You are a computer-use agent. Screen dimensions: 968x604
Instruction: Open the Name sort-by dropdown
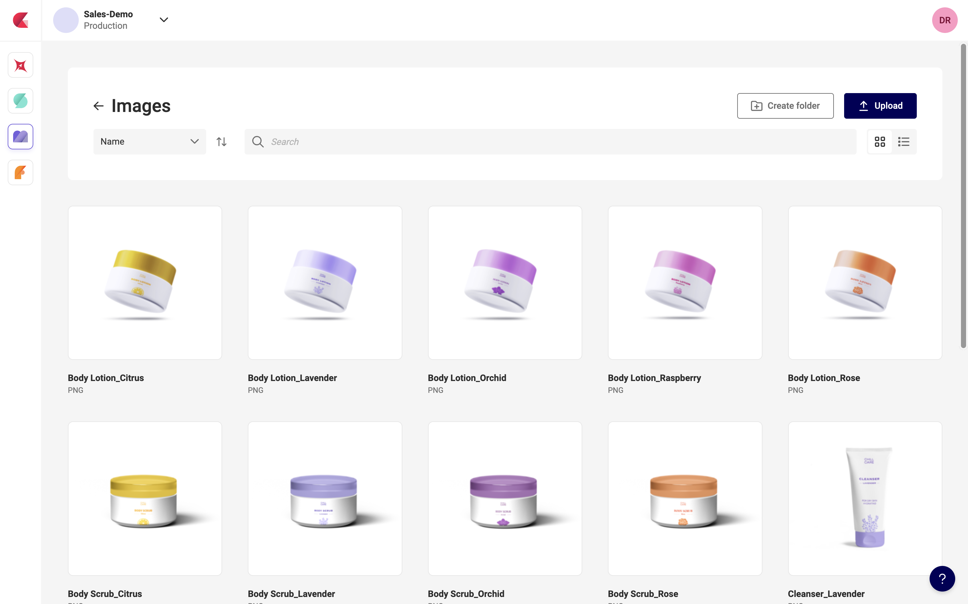point(149,142)
